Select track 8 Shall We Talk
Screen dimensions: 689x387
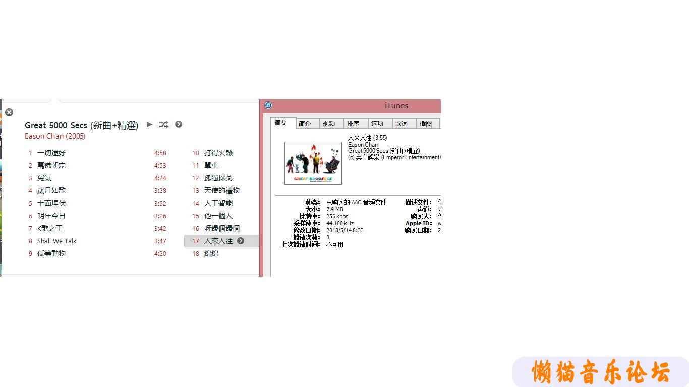(x=57, y=241)
